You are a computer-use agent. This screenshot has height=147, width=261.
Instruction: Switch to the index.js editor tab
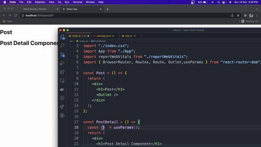79,36
